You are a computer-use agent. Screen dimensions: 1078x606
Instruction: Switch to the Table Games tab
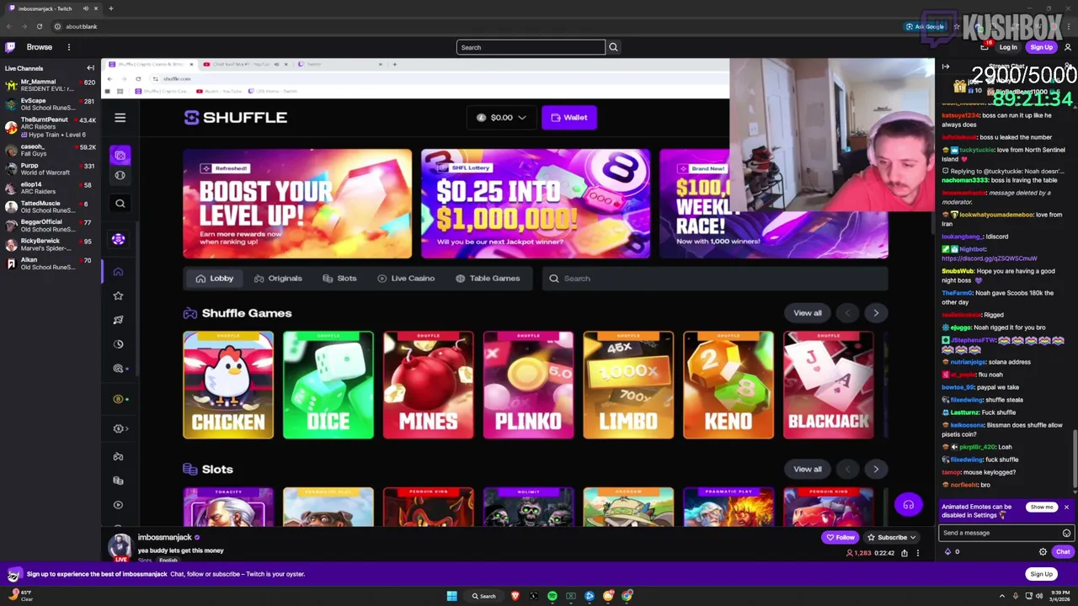[488, 279]
